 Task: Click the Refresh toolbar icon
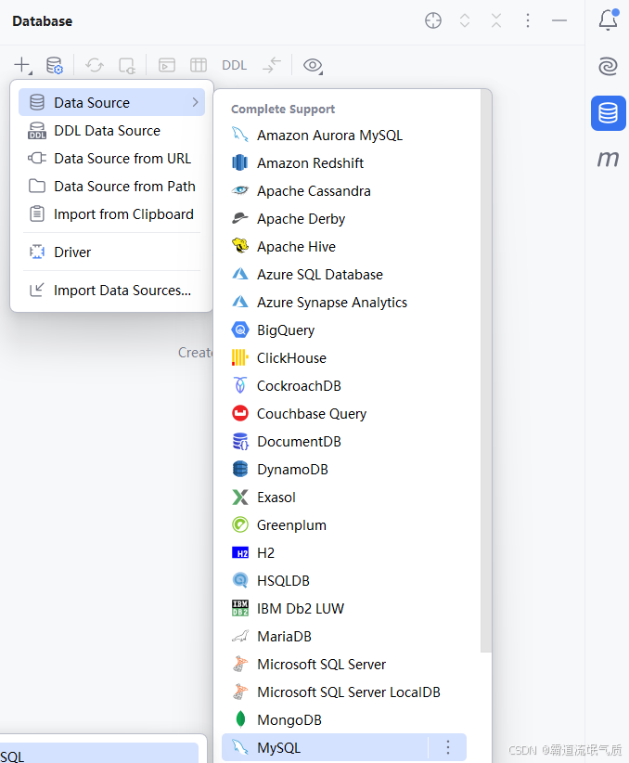point(95,65)
